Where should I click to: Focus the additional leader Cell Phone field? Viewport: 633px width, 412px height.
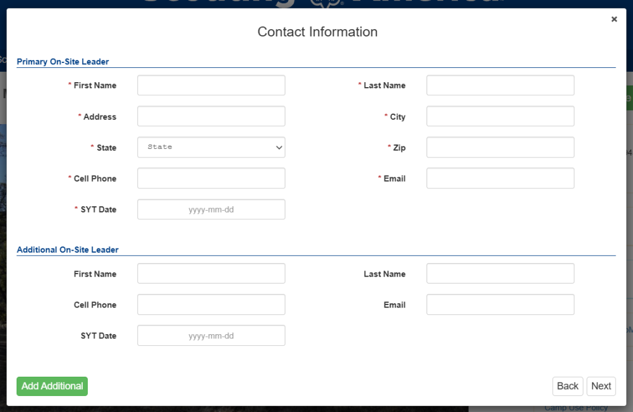[211, 305]
